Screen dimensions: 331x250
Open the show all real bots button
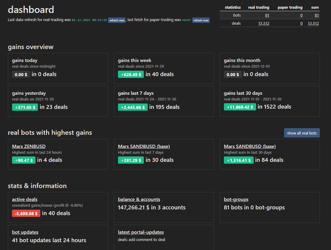(x=302, y=133)
